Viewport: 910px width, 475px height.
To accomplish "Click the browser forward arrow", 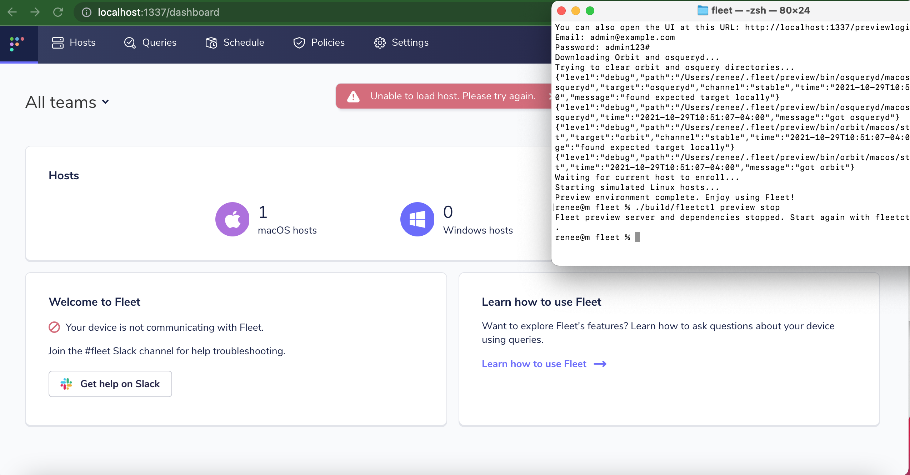I will tap(35, 12).
